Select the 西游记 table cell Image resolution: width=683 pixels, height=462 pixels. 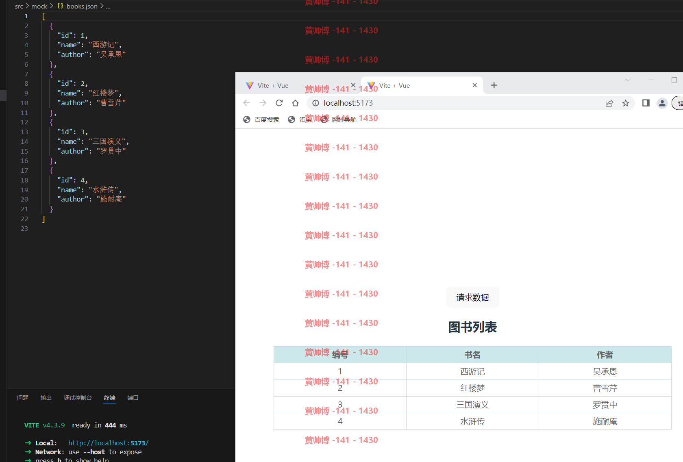pyautogui.click(x=472, y=371)
